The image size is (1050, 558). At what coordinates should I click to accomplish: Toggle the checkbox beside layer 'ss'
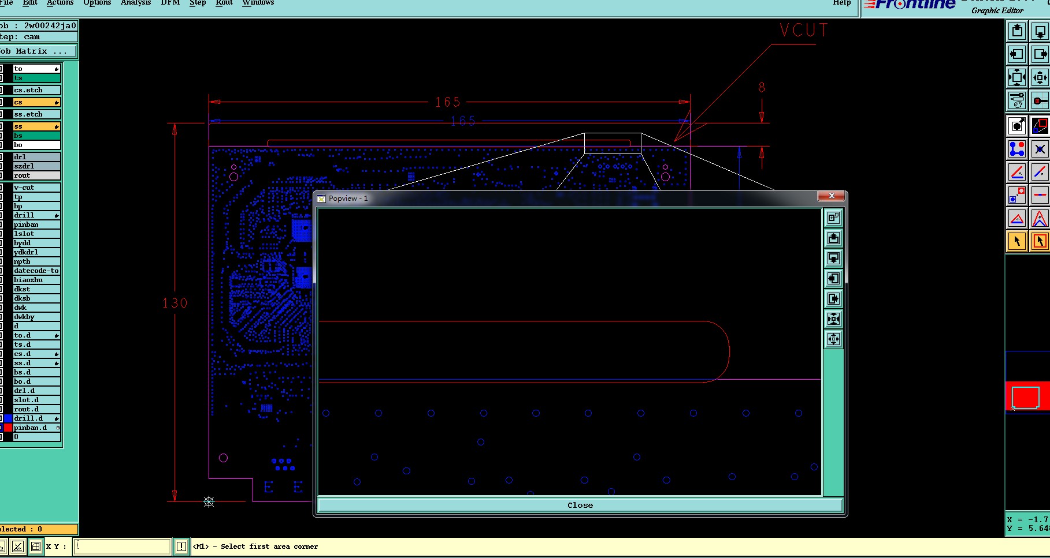point(1,126)
